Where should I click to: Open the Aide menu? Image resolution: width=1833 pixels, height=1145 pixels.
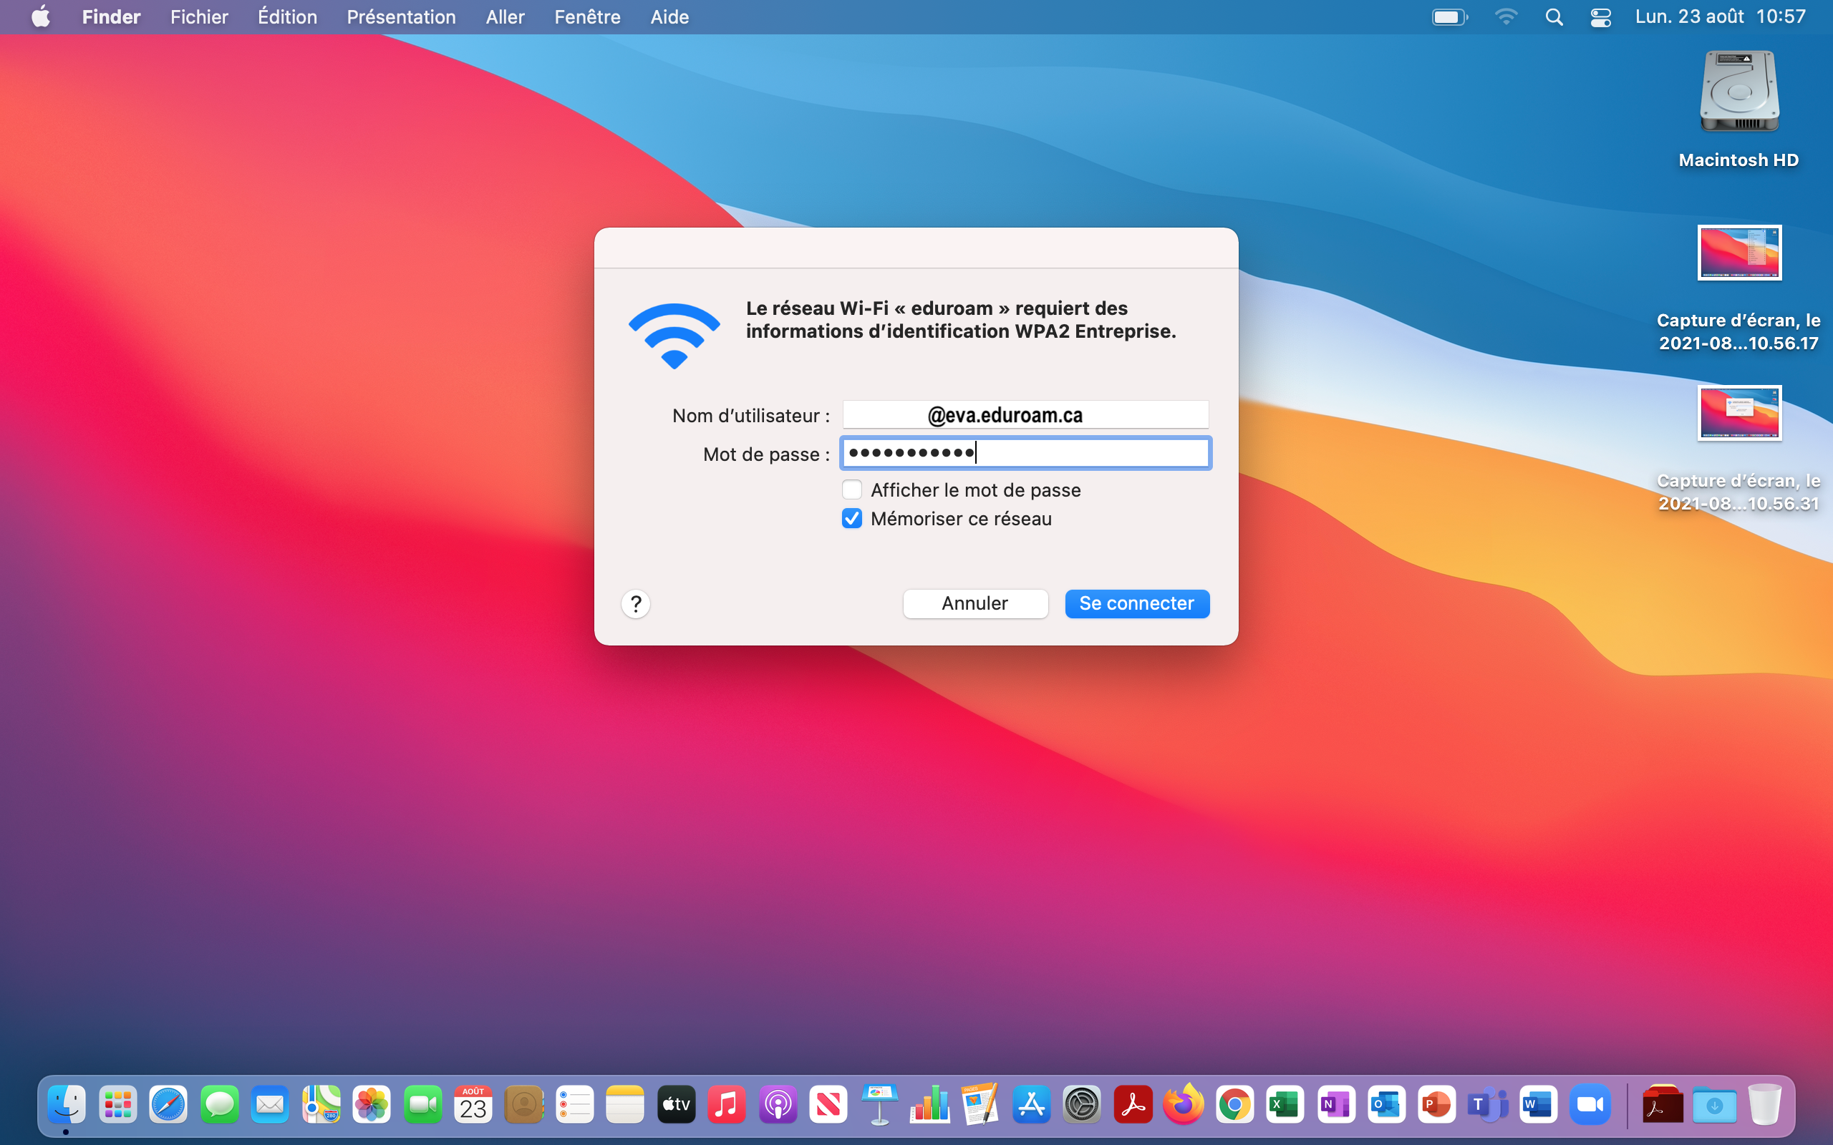[x=669, y=16]
